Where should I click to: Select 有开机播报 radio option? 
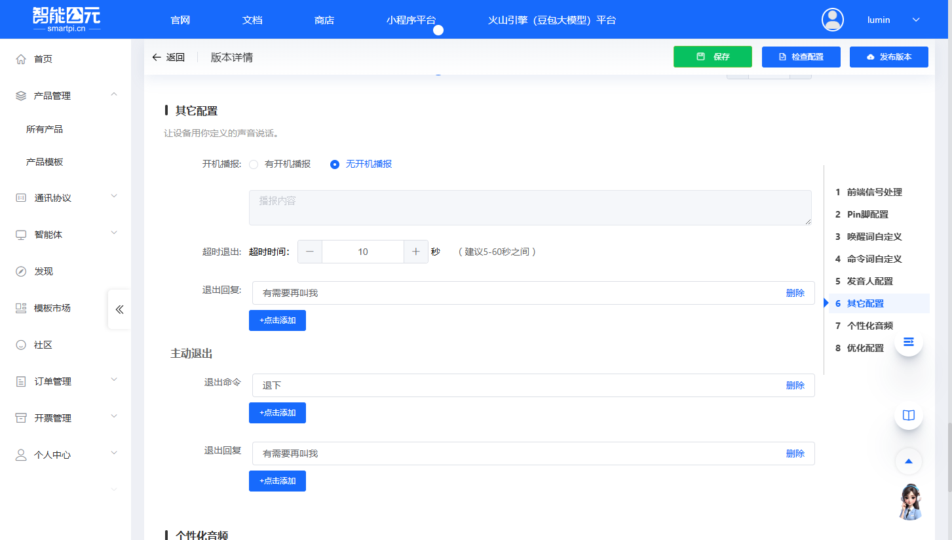click(x=254, y=164)
